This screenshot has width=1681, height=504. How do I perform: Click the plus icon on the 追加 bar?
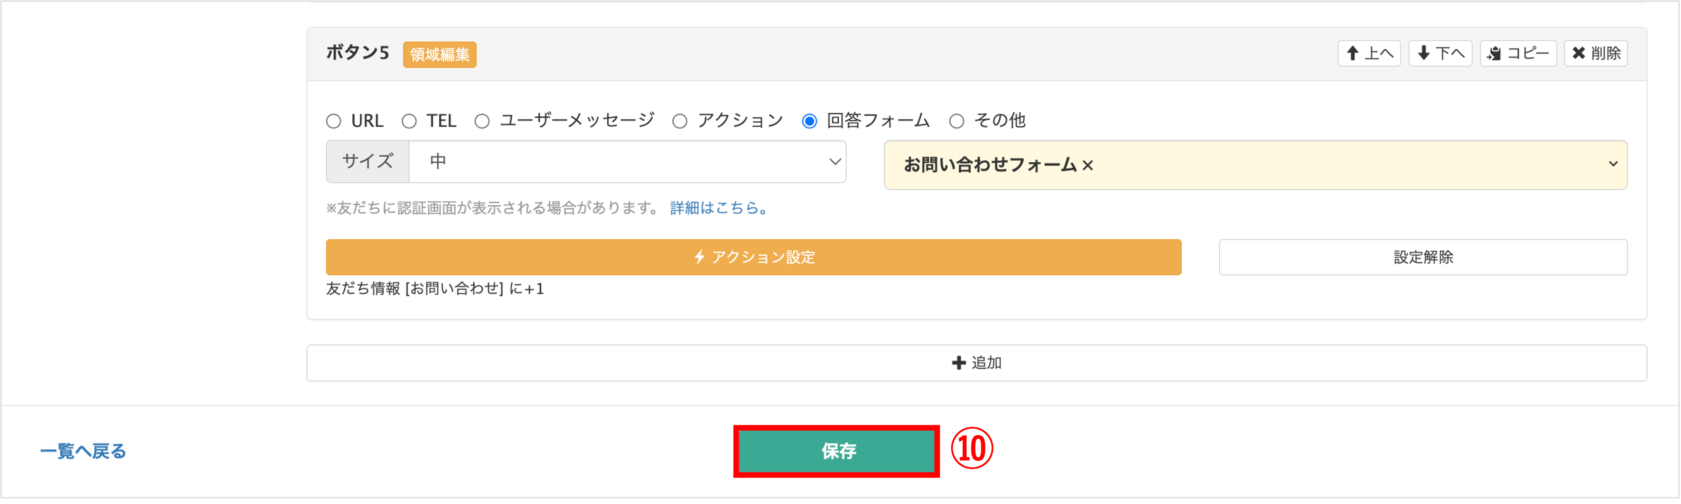[x=958, y=363]
